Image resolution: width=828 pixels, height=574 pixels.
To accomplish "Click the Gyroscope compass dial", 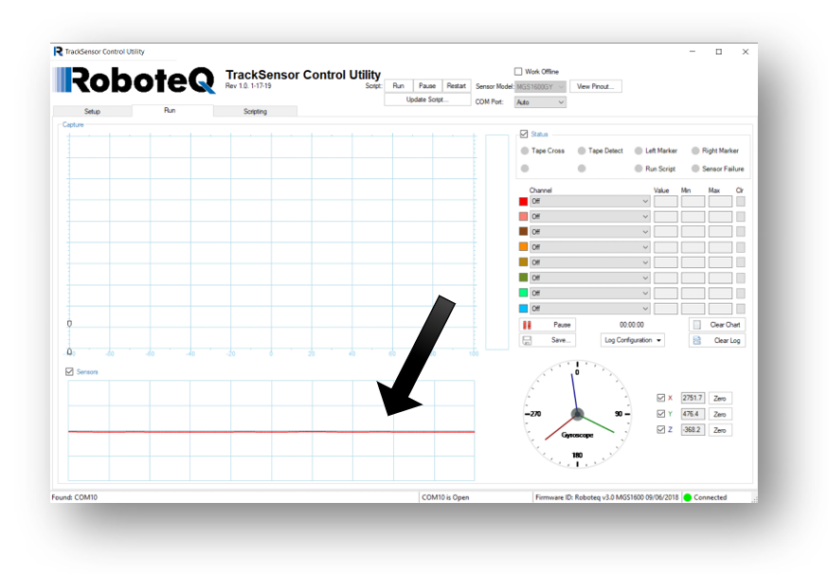I will (x=577, y=414).
